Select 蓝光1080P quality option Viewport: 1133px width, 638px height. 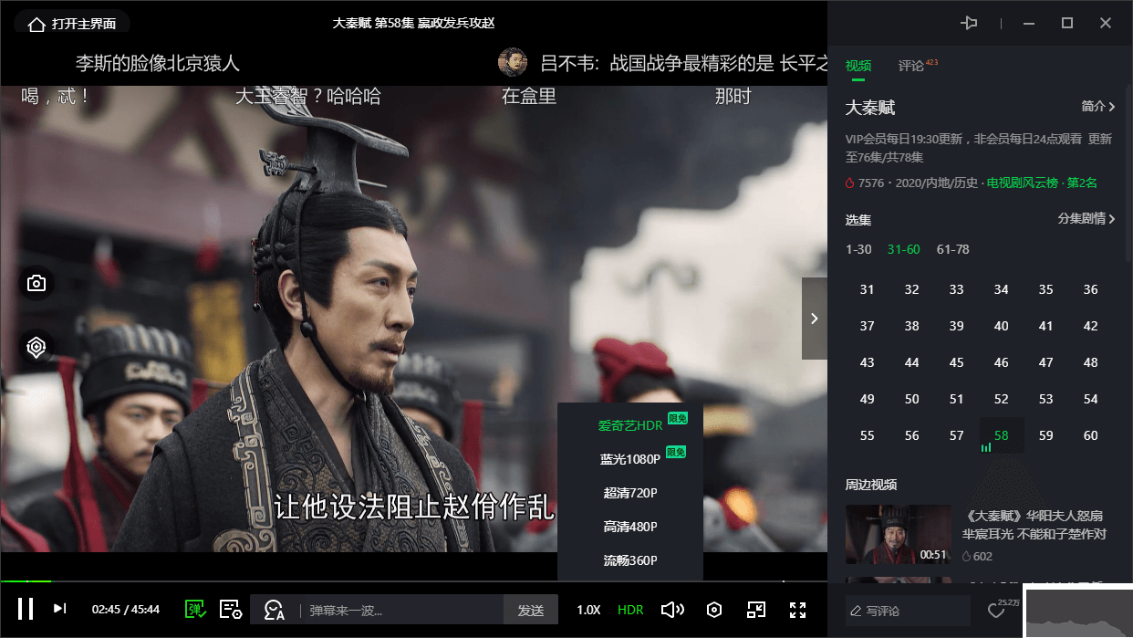coord(630,459)
